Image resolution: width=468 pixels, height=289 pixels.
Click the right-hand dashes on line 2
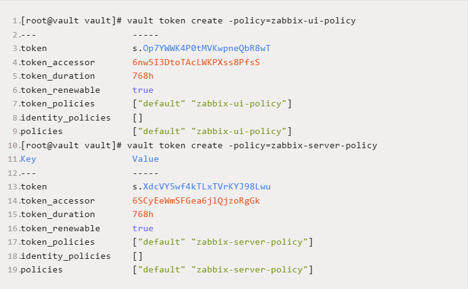pos(145,35)
